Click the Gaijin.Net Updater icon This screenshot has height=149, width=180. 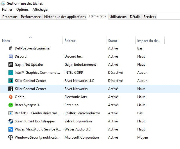[10, 65]
